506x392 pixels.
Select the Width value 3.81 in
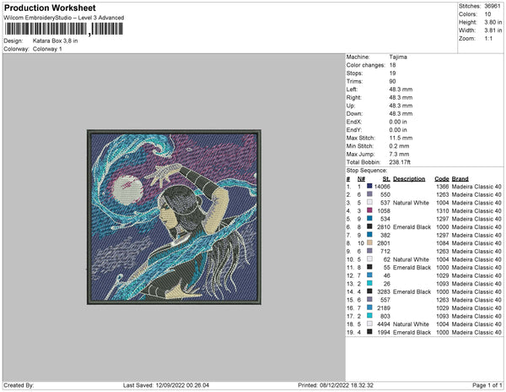[x=493, y=30]
